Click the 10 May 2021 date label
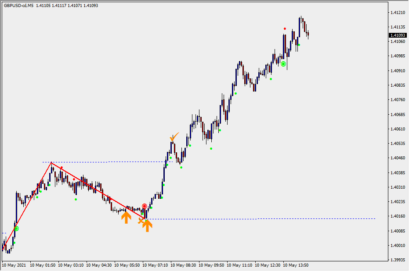This screenshot has width=409, height=271. pyautogui.click(x=14, y=265)
